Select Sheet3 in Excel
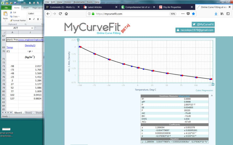The image size is (233, 145). pos(39,113)
